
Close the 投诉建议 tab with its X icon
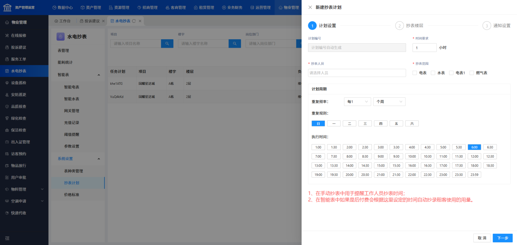(x=103, y=21)
